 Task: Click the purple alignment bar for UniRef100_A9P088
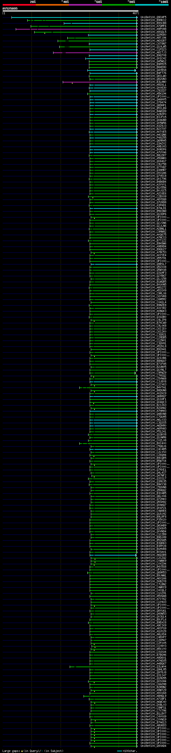coord(77,29)
